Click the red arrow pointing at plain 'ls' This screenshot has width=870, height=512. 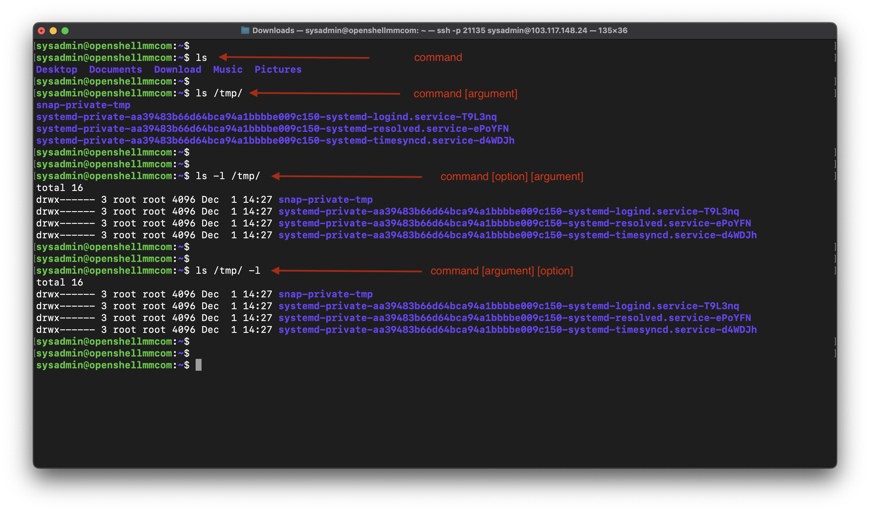(294, 57)
